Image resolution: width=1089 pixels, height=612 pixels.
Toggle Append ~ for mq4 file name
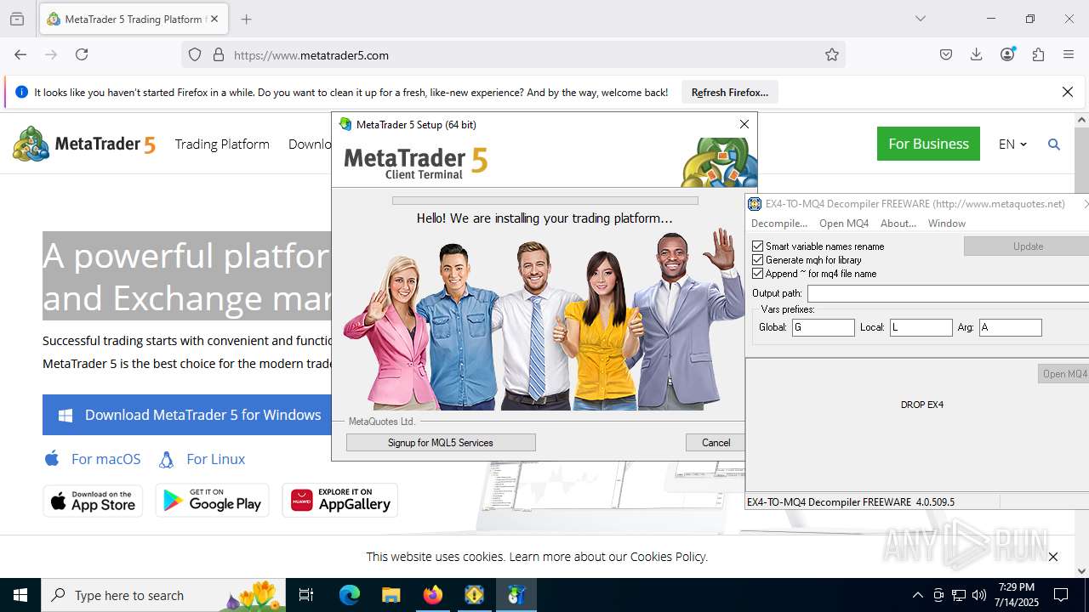click(758, 274)
